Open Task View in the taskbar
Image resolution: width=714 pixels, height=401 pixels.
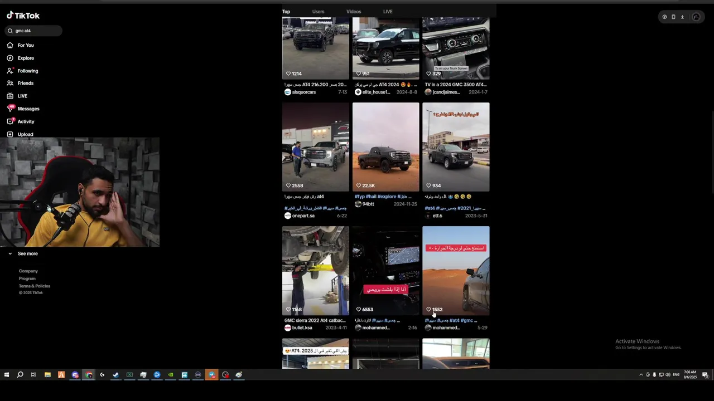(33, 375)
